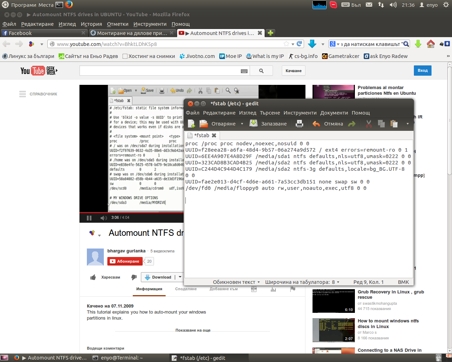This screenshot has height=362, width=452.
Task: Expand Download button dropdown arrow
Action: [180, 277]
